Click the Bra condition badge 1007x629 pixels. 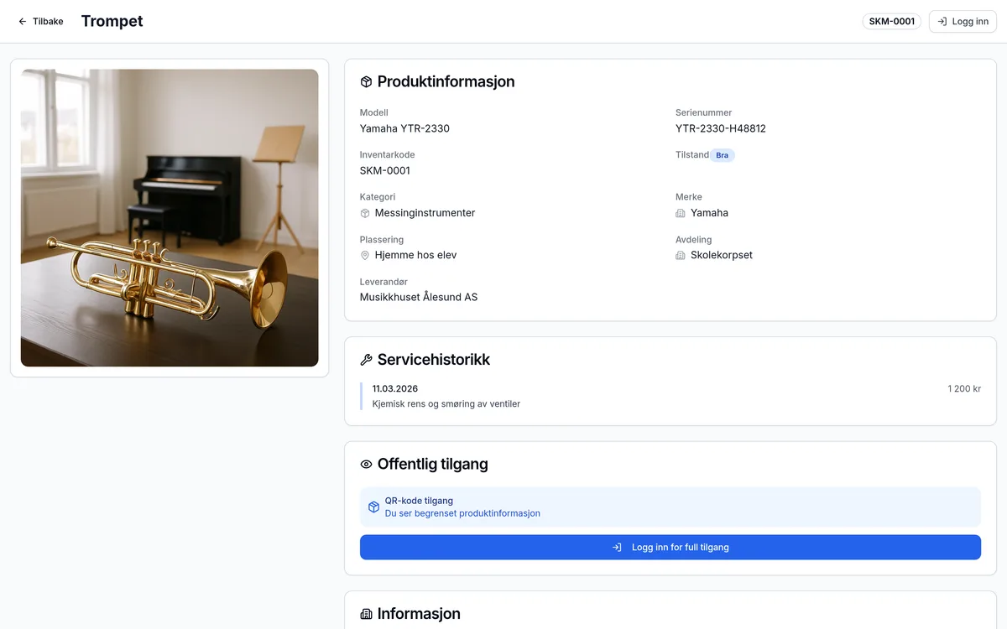click(722, 155)
